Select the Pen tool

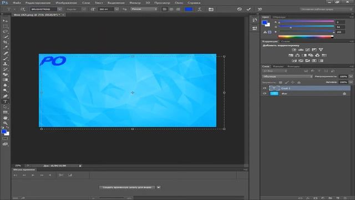(5, 96)
